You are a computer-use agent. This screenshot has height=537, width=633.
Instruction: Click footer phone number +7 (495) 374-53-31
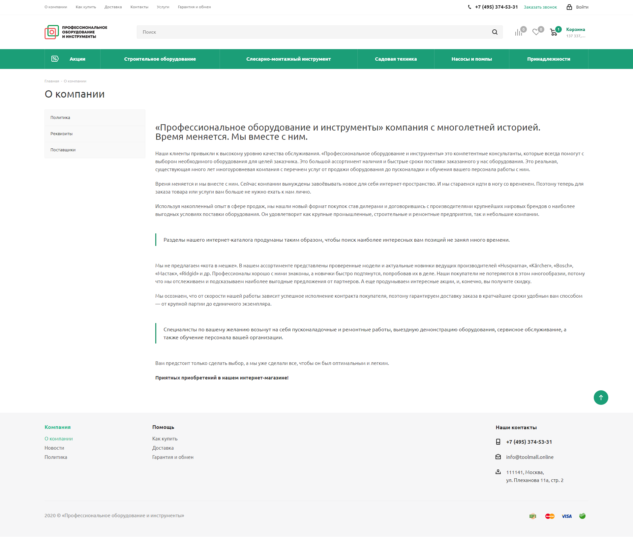(x=529, y=442)
